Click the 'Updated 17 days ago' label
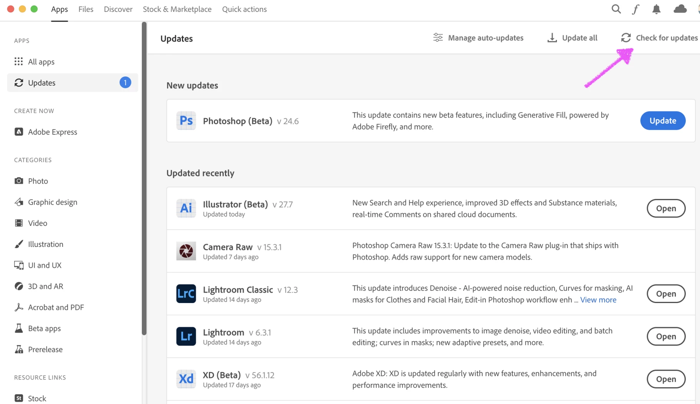700x404 pixels. tap(232, 385)
